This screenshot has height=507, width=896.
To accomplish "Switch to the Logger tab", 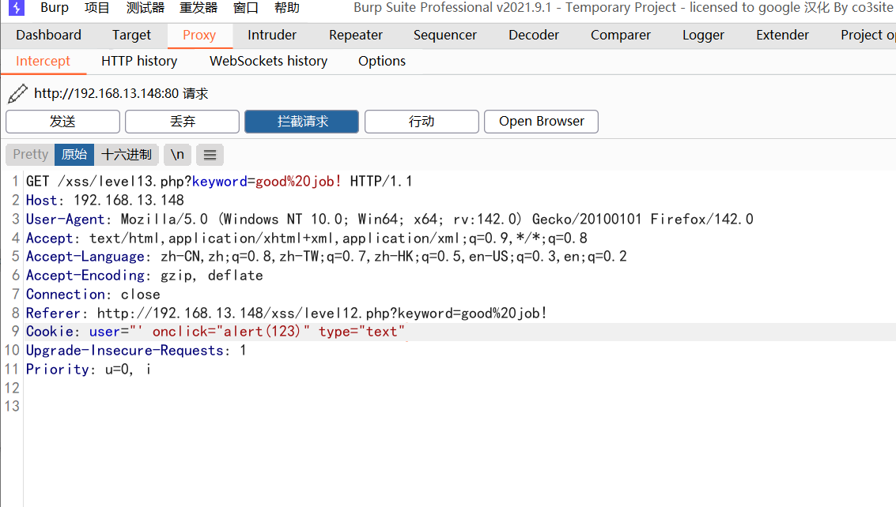I will click(x=703, y=36).
